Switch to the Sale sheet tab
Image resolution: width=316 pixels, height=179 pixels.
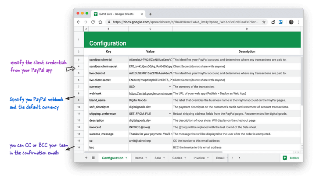[158, 158]
